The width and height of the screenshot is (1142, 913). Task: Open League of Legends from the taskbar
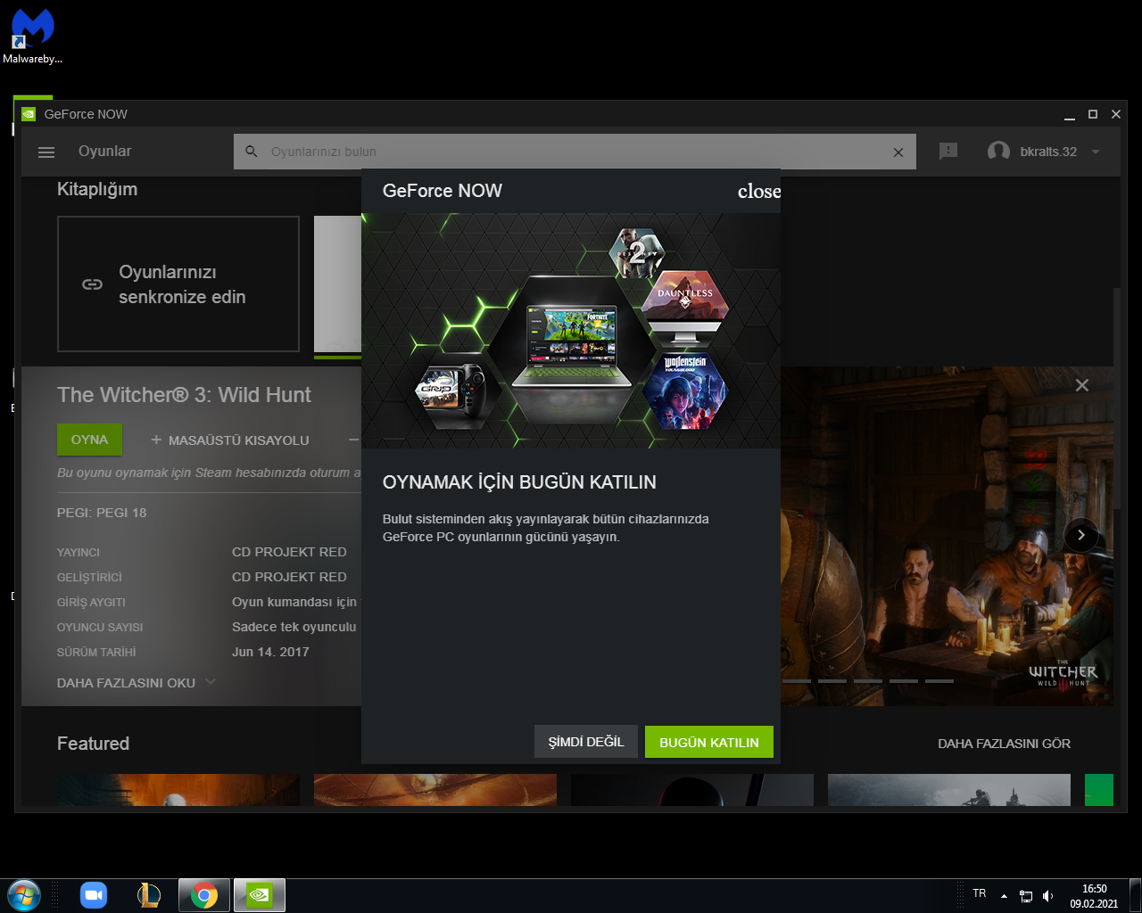click(x=149, y=895)
